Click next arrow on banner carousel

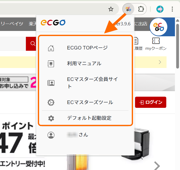(157, 166)
